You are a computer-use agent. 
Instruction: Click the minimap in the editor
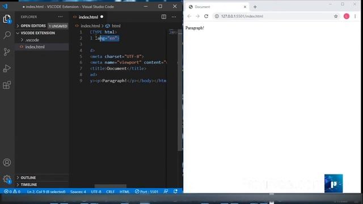tap(173, 32)
